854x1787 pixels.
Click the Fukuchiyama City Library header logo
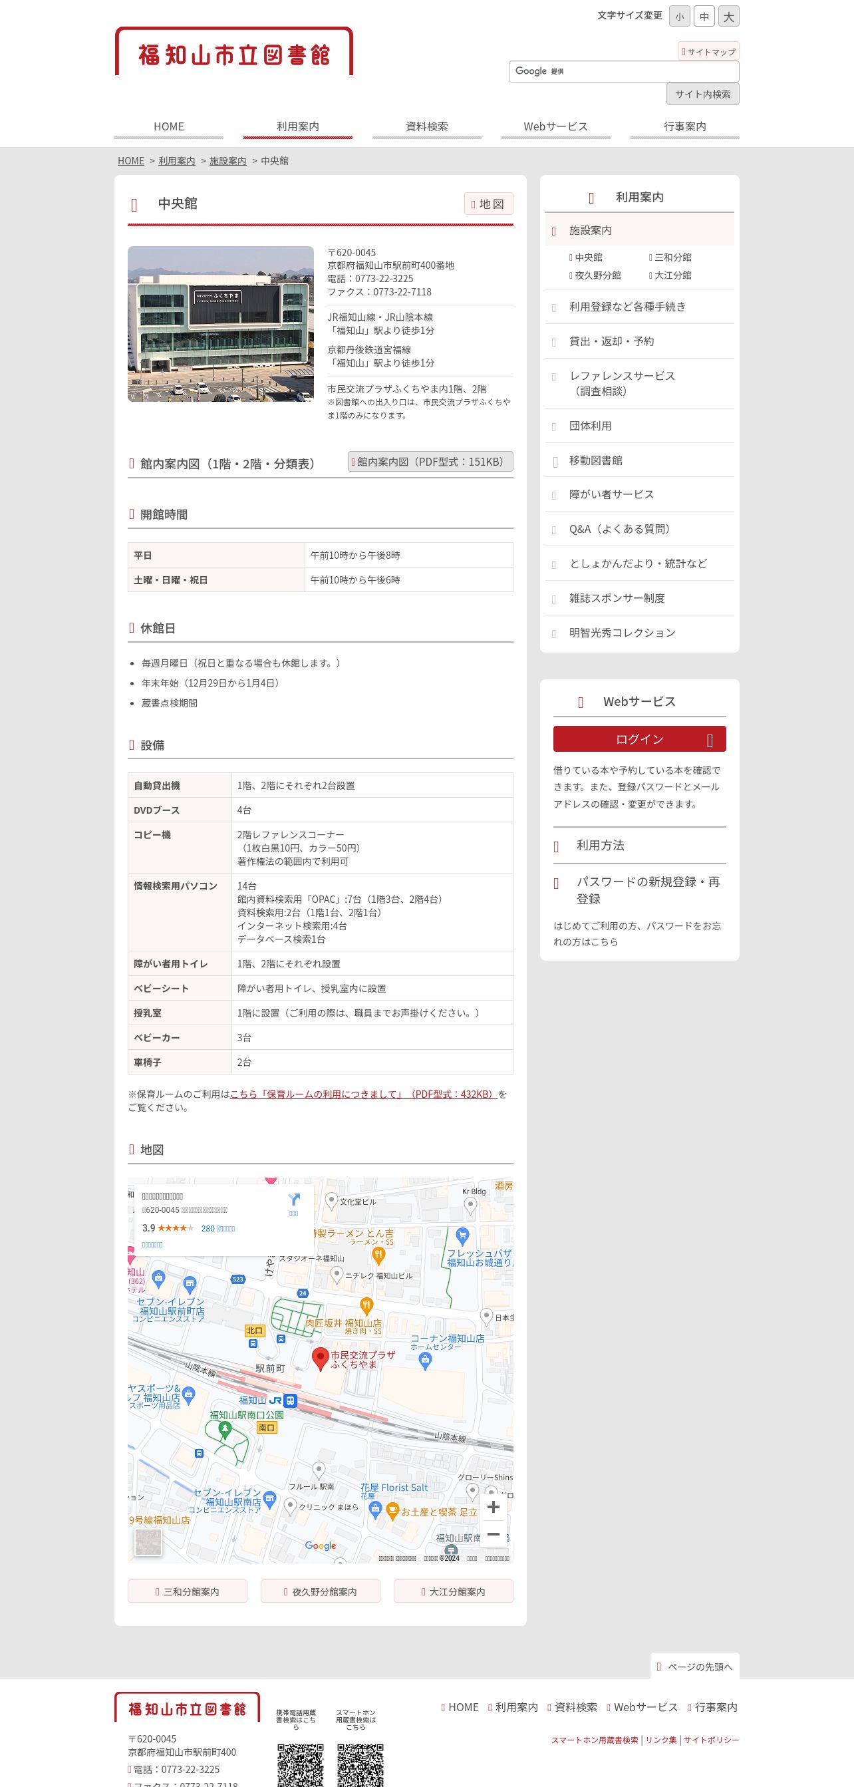click(234, 52)
